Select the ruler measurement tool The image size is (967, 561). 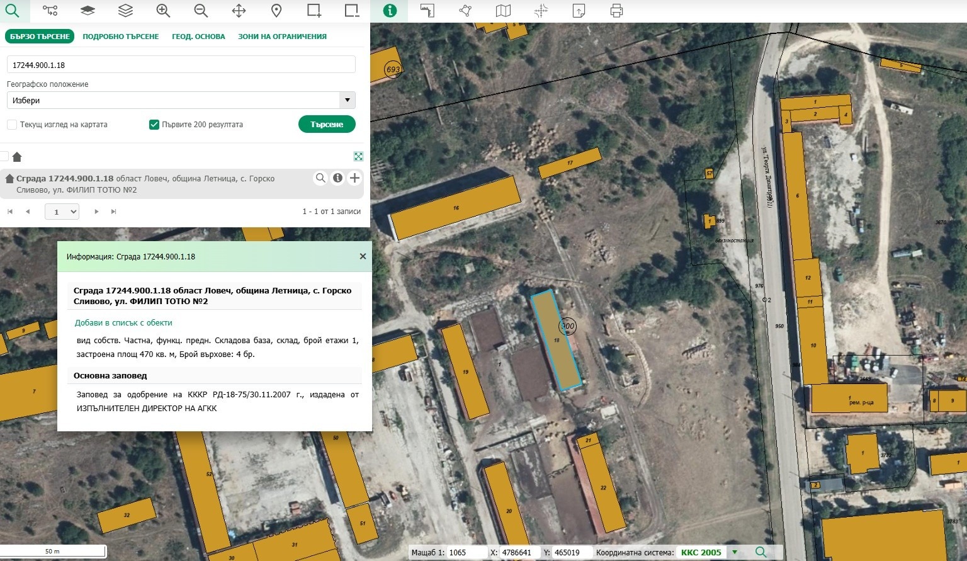(427, 11)
